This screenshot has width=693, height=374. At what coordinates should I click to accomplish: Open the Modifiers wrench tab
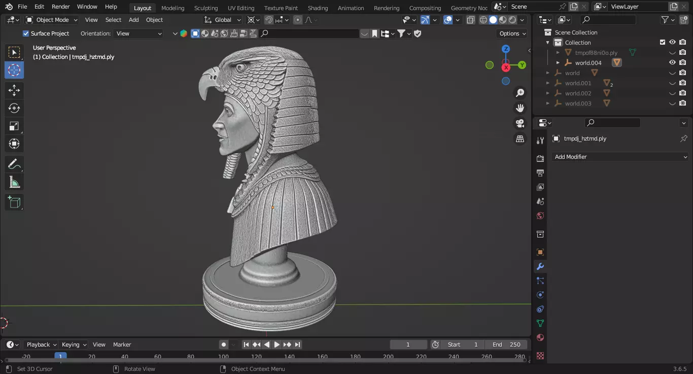[x=540, y=266]
